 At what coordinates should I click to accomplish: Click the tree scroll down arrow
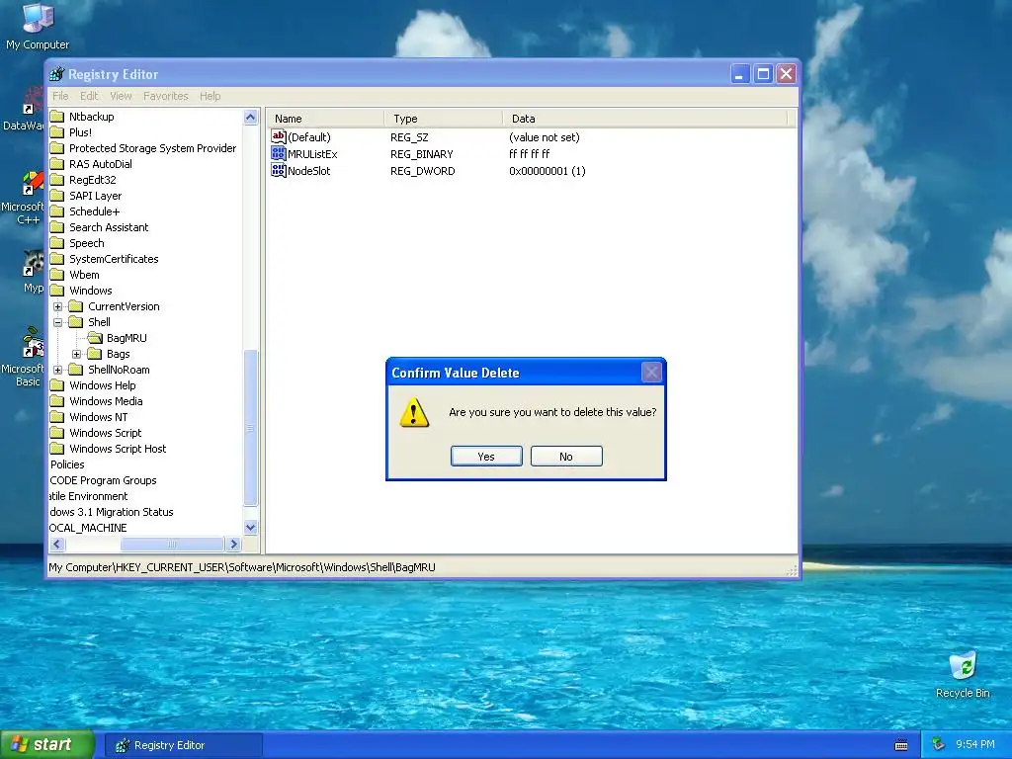[250, 528]
